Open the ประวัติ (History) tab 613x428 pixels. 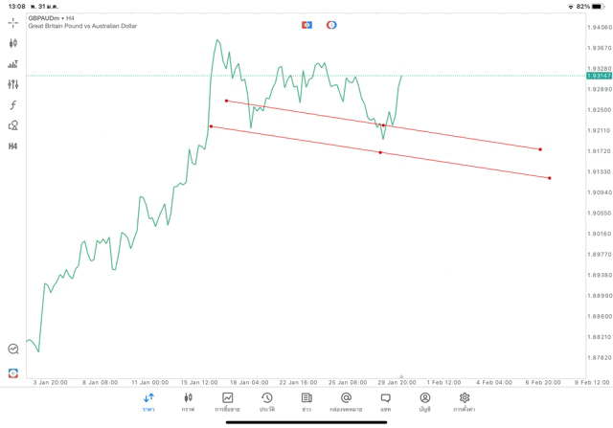pyautogui.click(x=266, y=401)
